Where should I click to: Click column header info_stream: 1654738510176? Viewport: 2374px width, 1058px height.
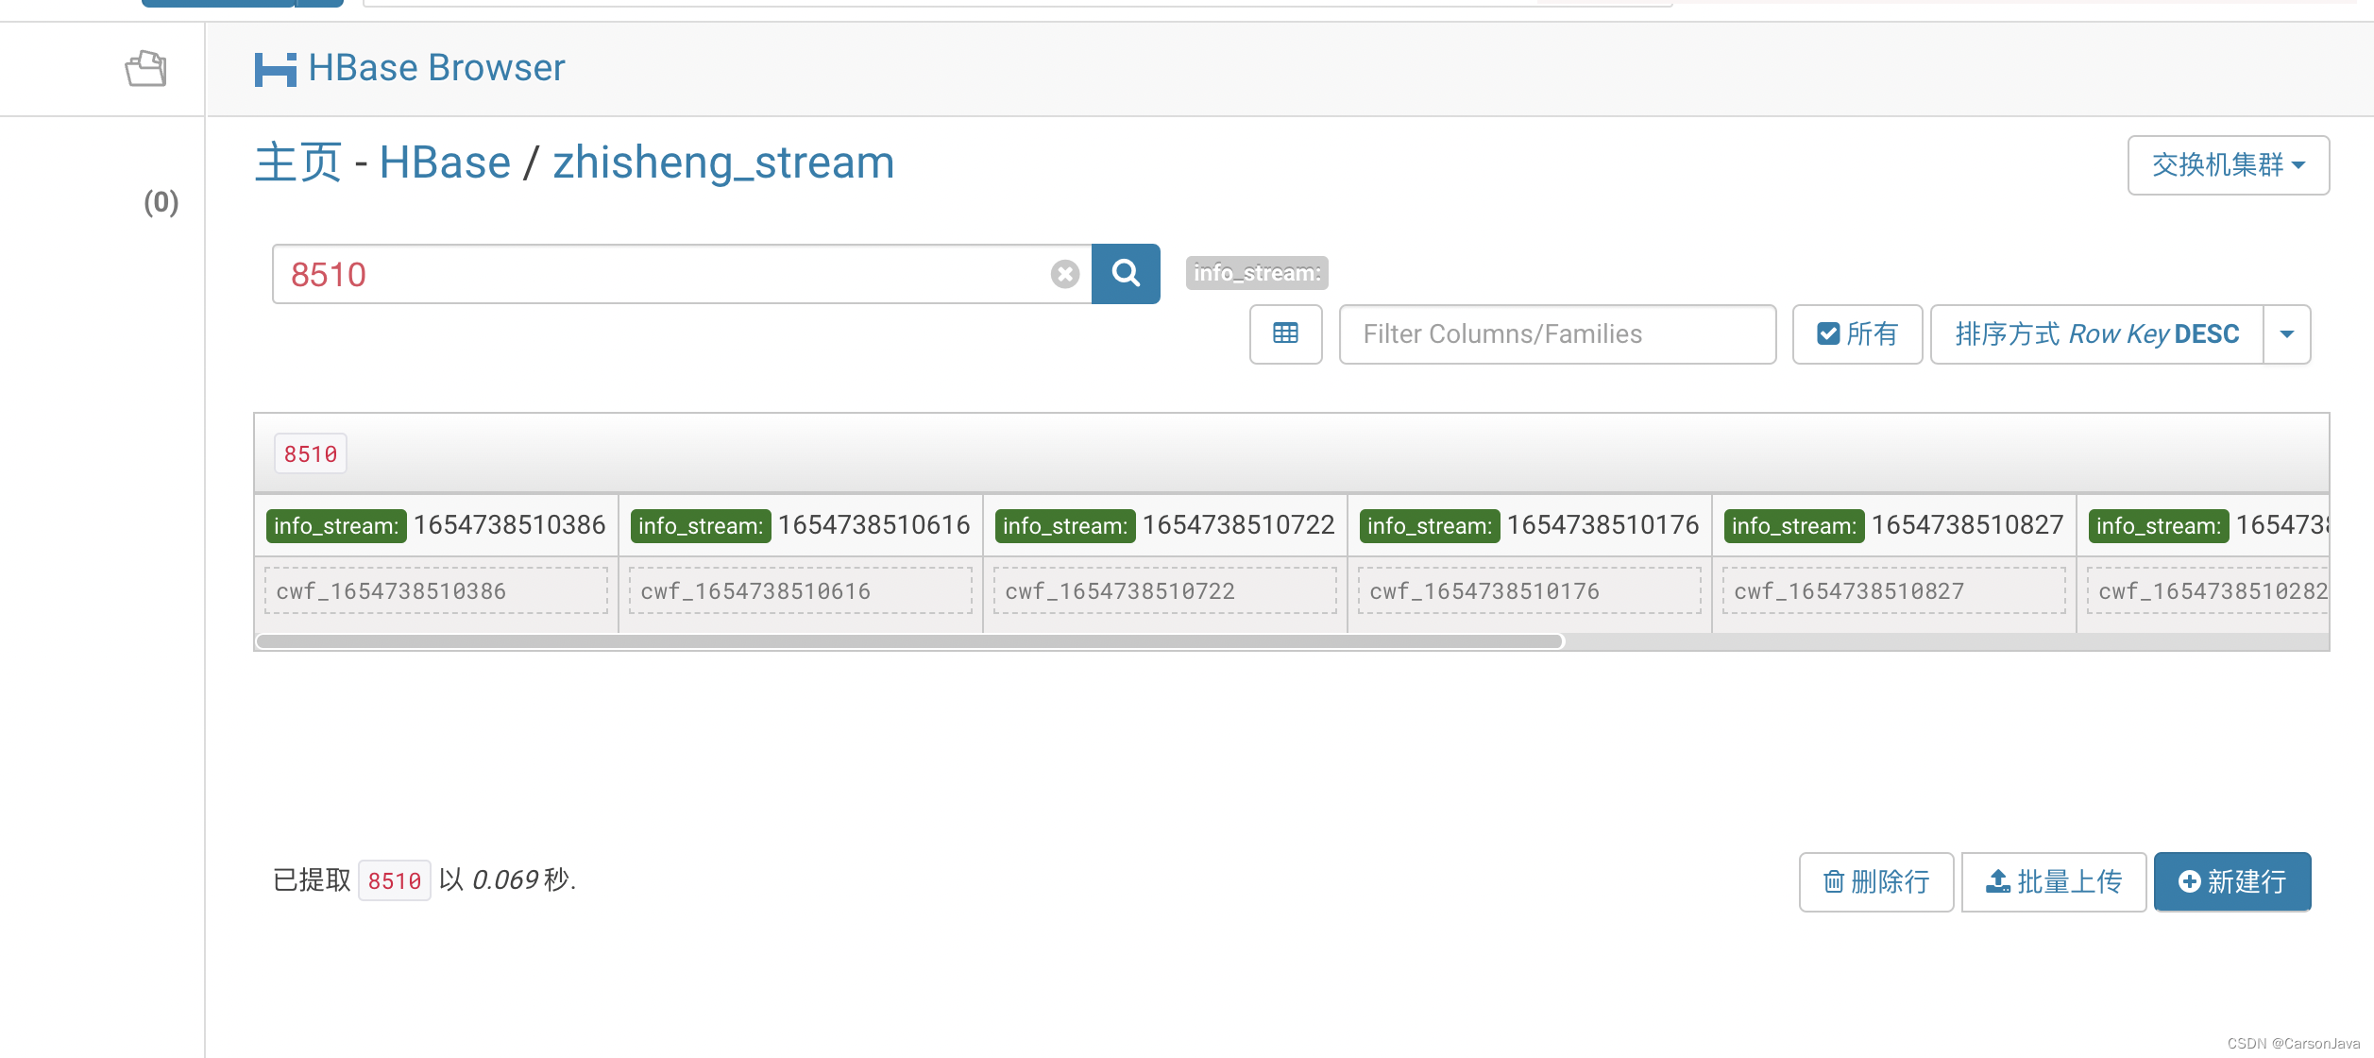click(x=1529, y=525)
